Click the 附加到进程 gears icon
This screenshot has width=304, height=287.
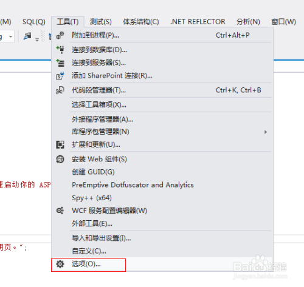(x=60, y=35)
